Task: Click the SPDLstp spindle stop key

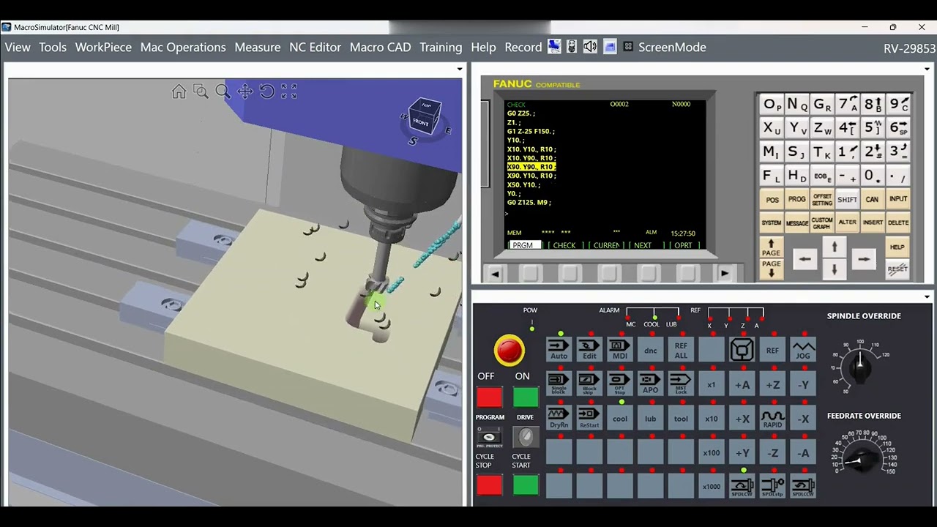Action: [772, 486]
